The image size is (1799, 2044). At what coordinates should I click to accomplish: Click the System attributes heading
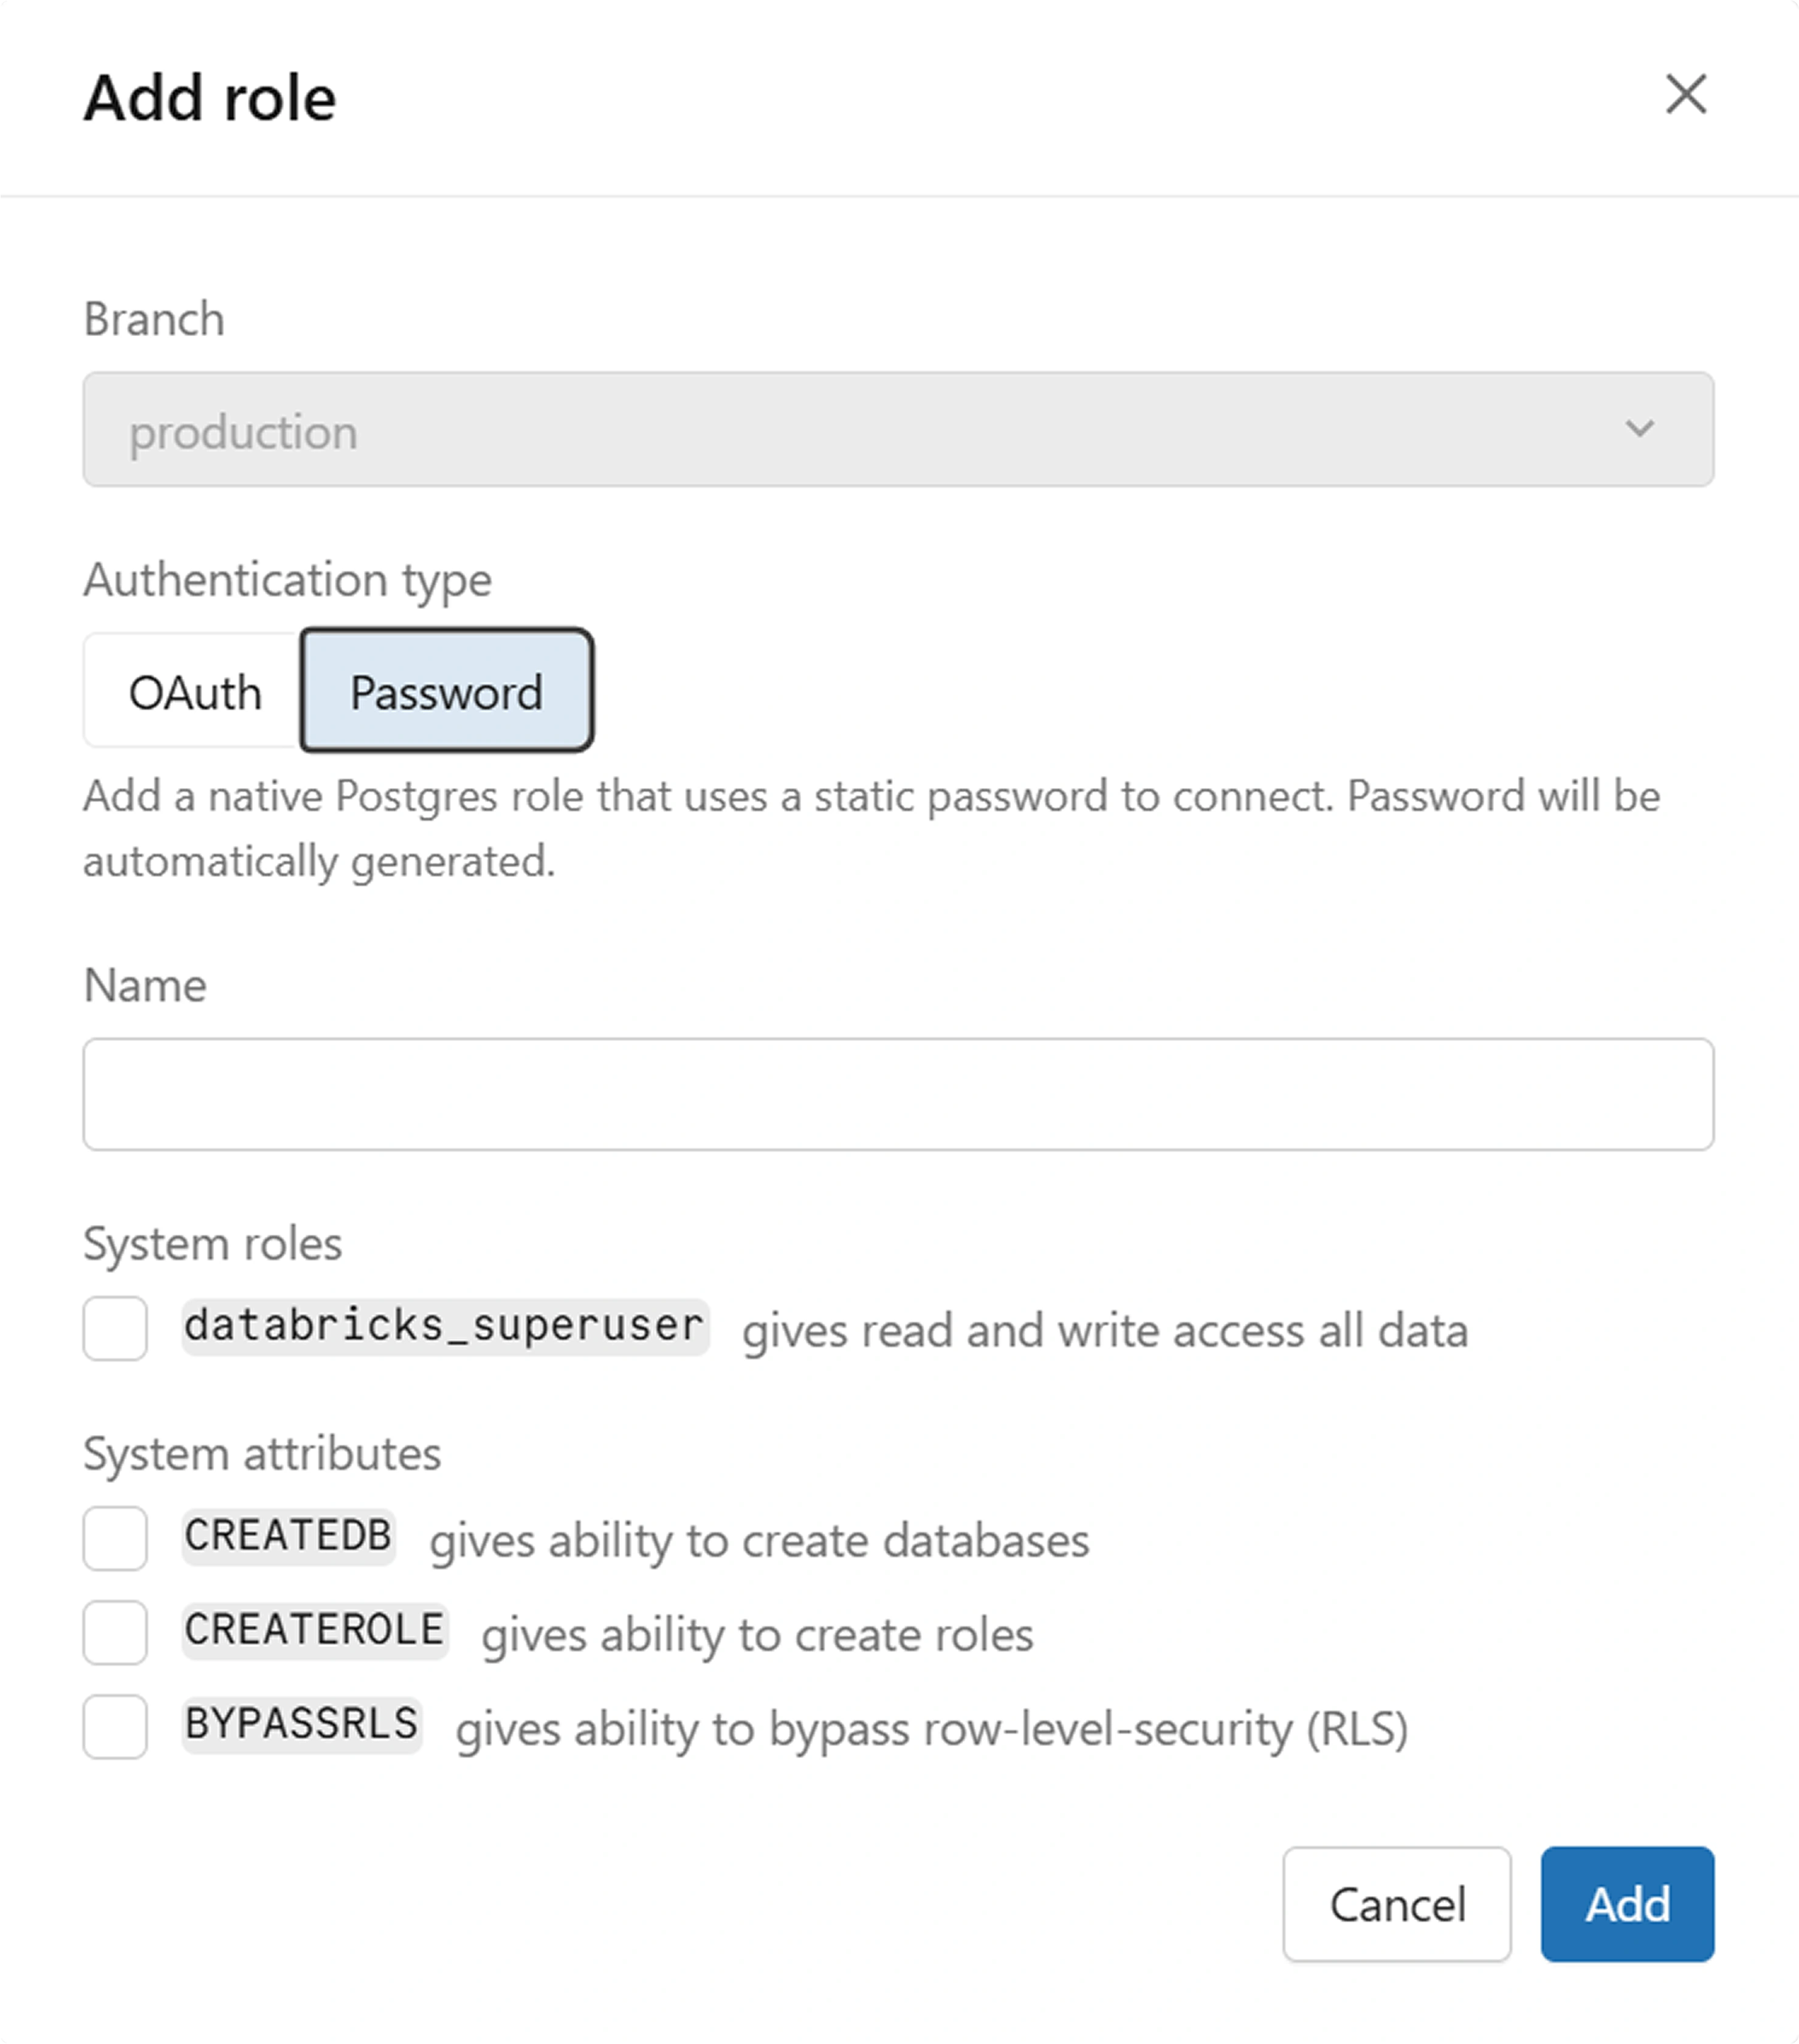click(x=262, y=1454)
